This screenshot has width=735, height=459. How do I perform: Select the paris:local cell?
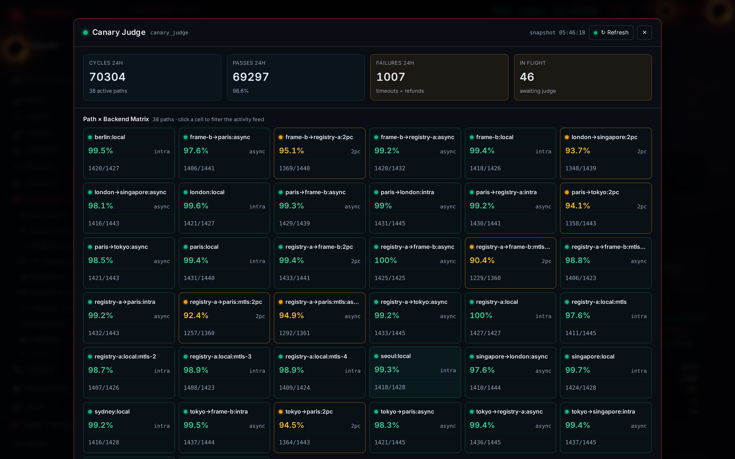pos(224,263)
